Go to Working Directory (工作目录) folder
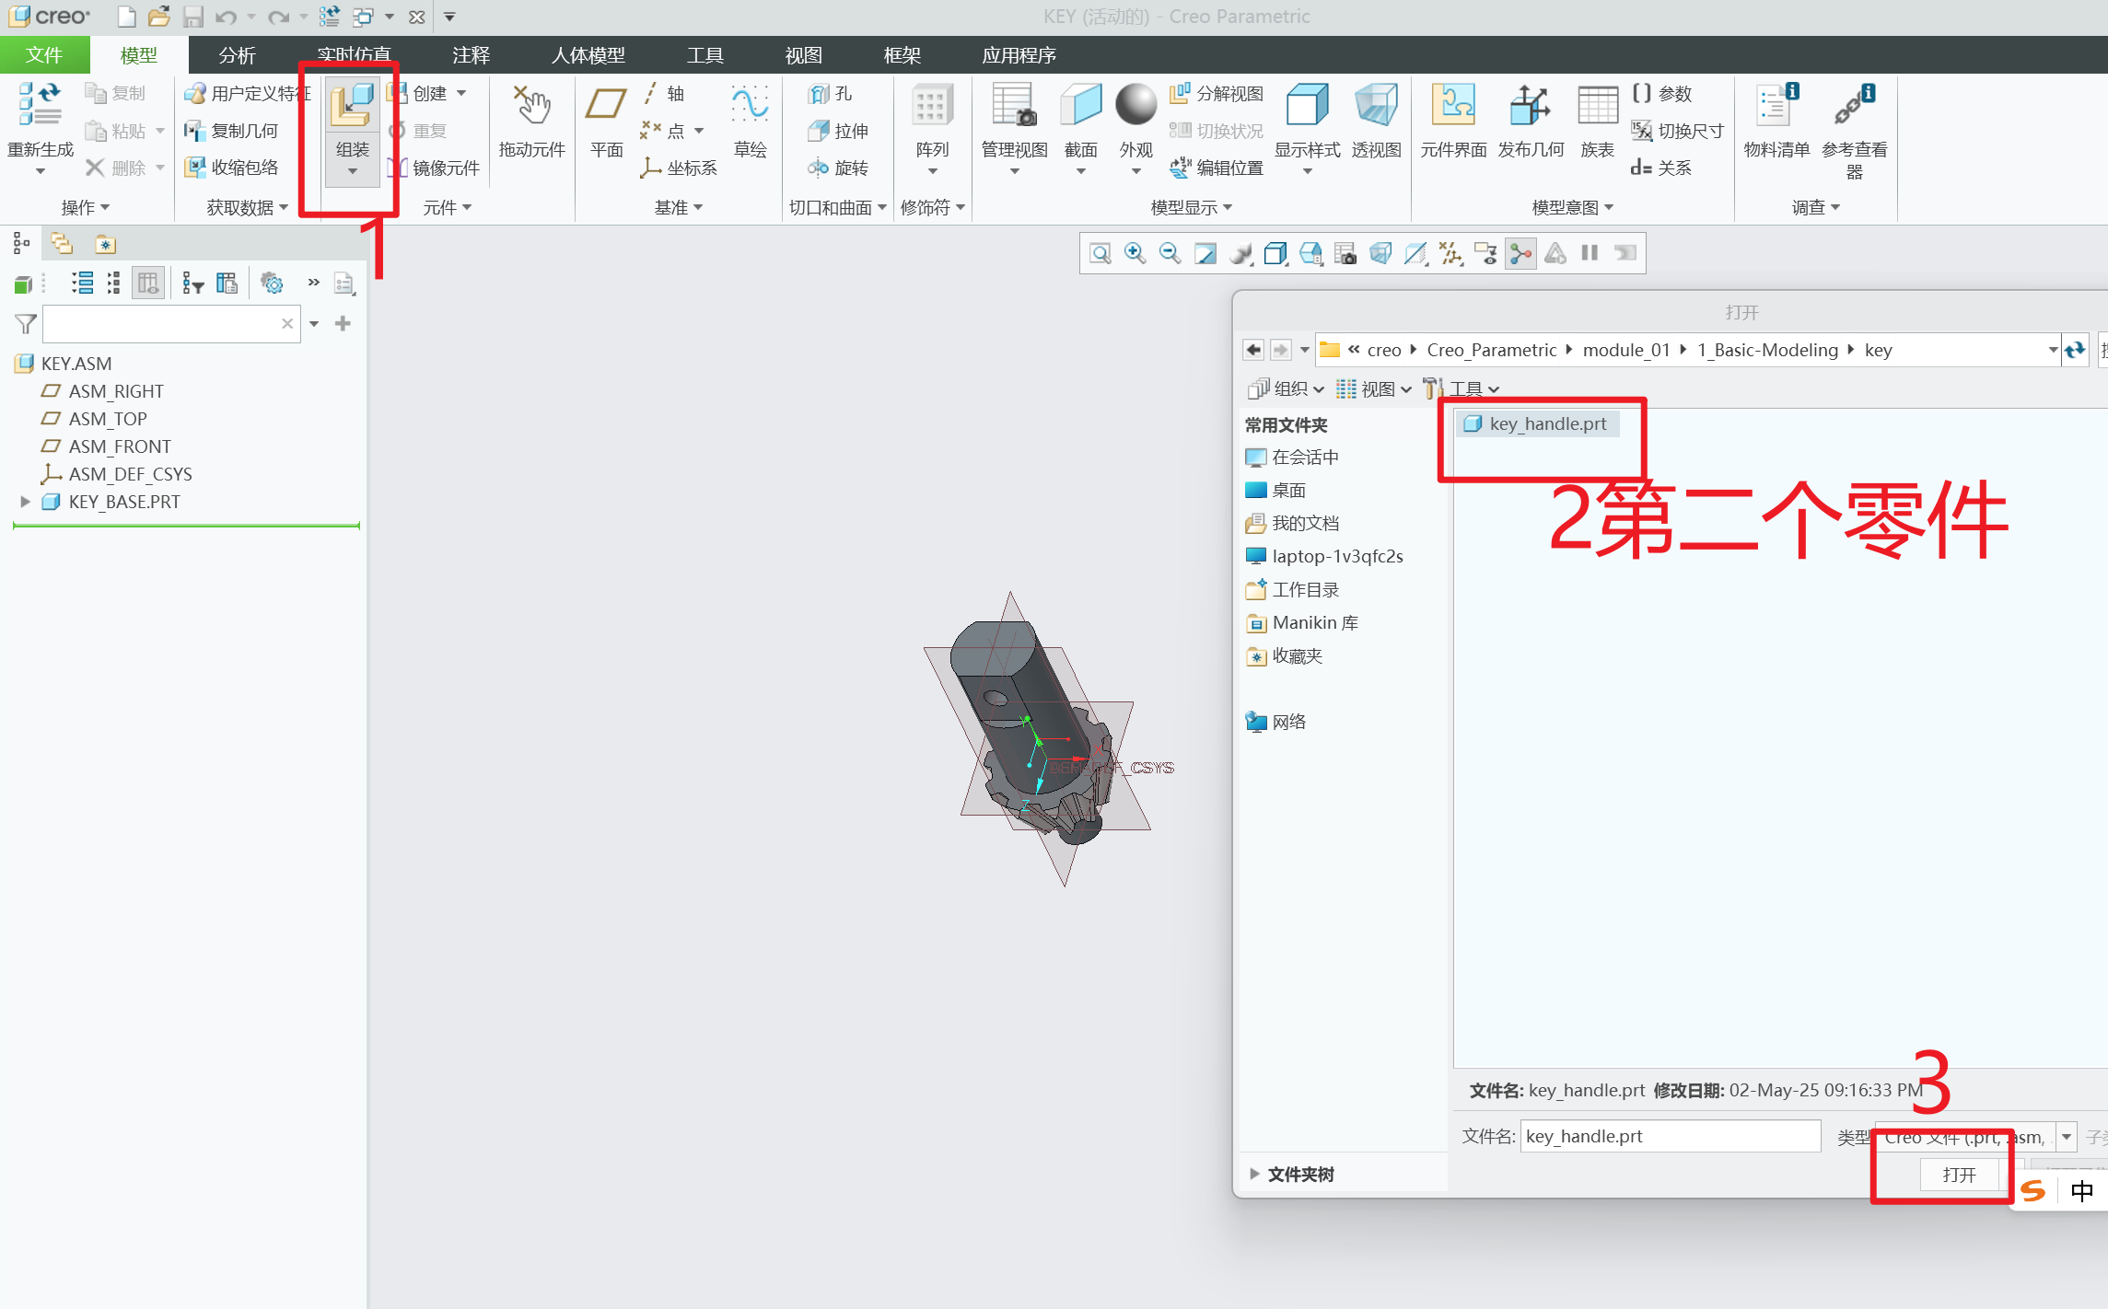 [1304, 590]
